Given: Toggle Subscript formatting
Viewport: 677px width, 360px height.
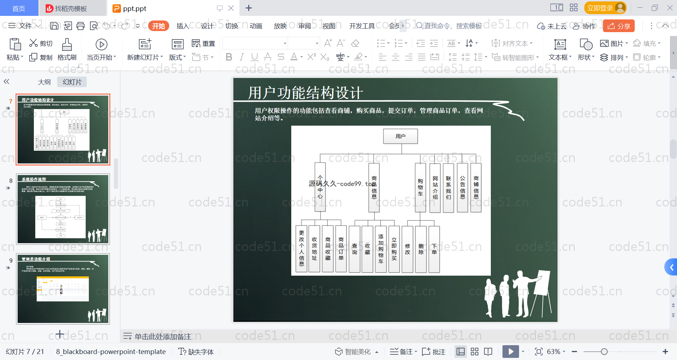Looking at the screenshot, I should pos(325,57).
